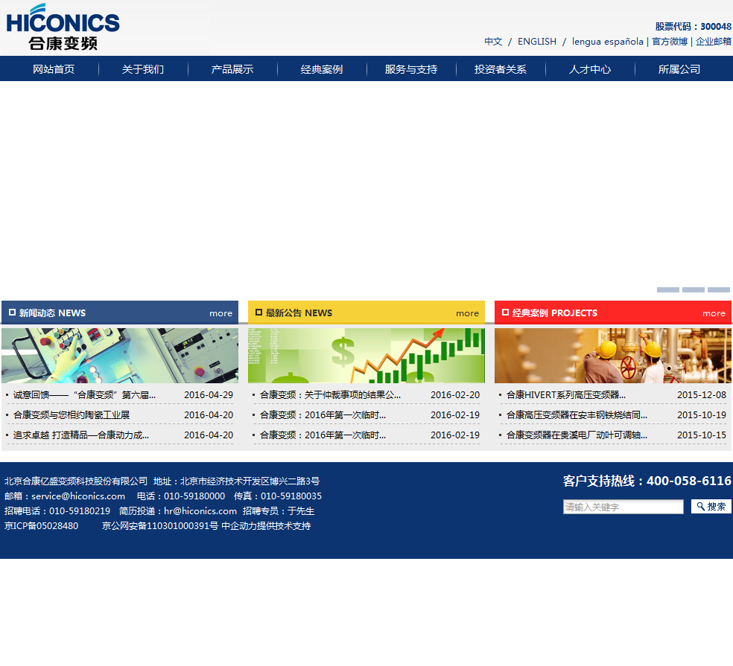Click date 2015-10-15 in projects list
Image resolution: width=733 pixels, height=666 pixels.
tap(702, 435)
